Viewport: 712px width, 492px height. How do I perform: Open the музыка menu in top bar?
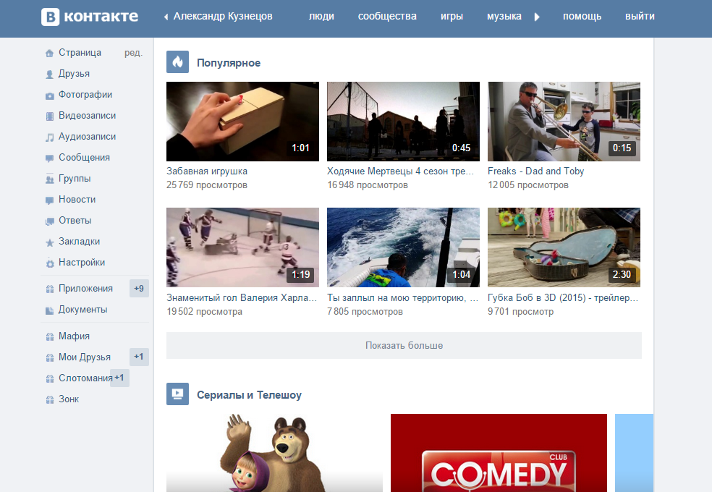pos(504,17)
